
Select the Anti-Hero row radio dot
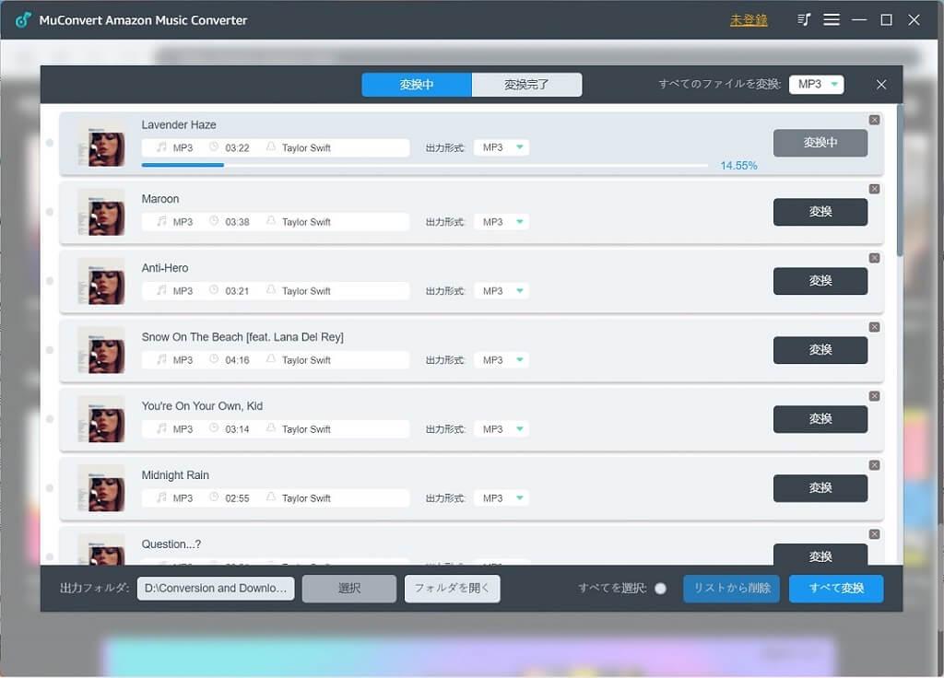pos(50,281)
